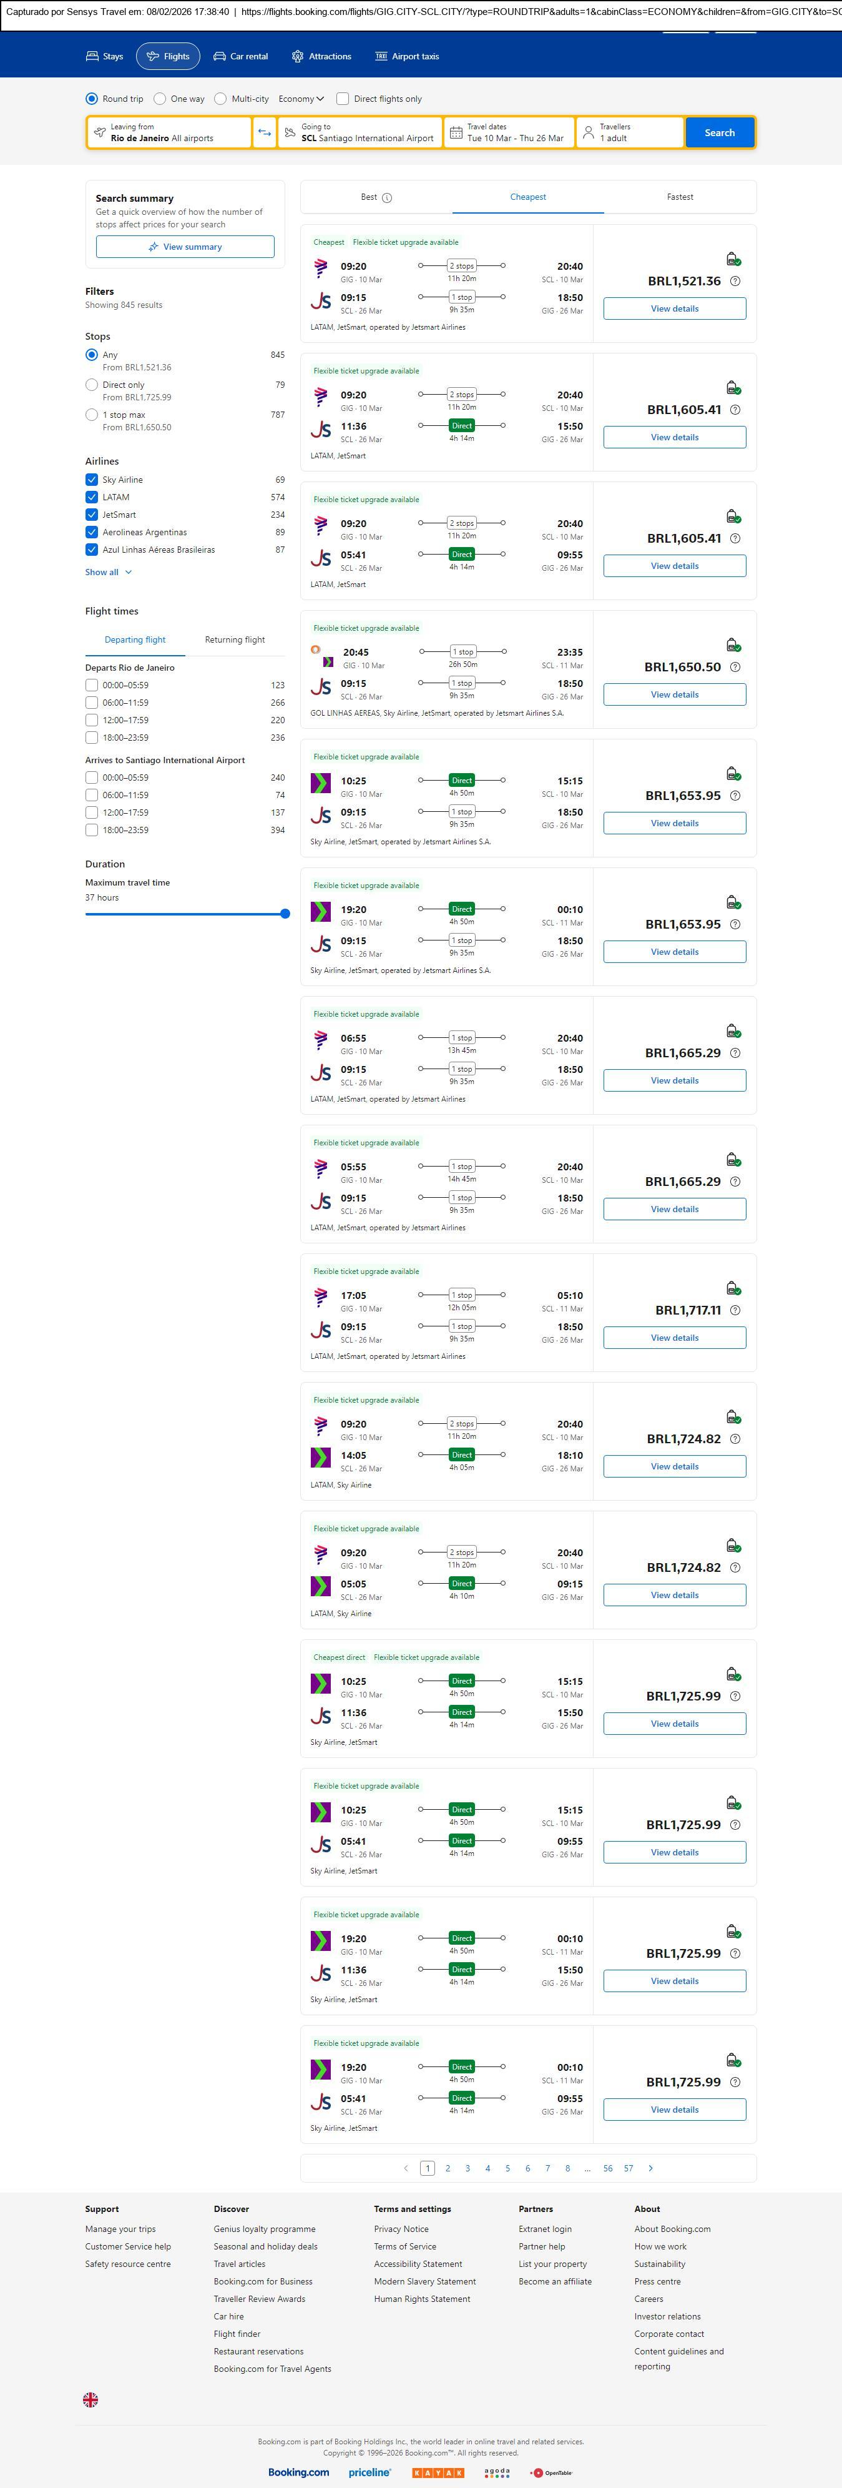Uncheck the Sky Airline filter

(x=92, y=480)
